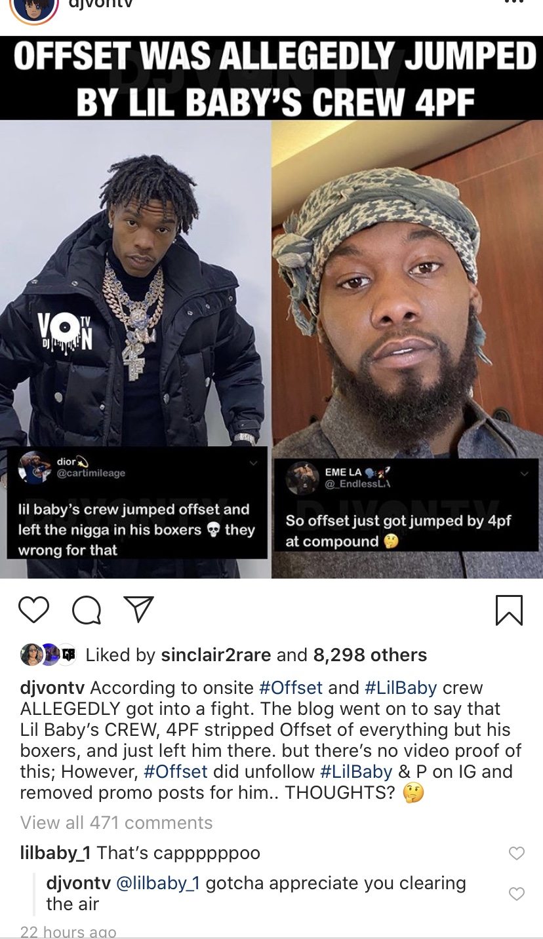Open the three-dot post options menu
Viewport: 543px width, 939px height.
coord(515,3)
